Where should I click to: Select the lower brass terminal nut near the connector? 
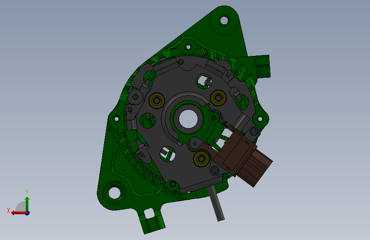click(201, 159)
